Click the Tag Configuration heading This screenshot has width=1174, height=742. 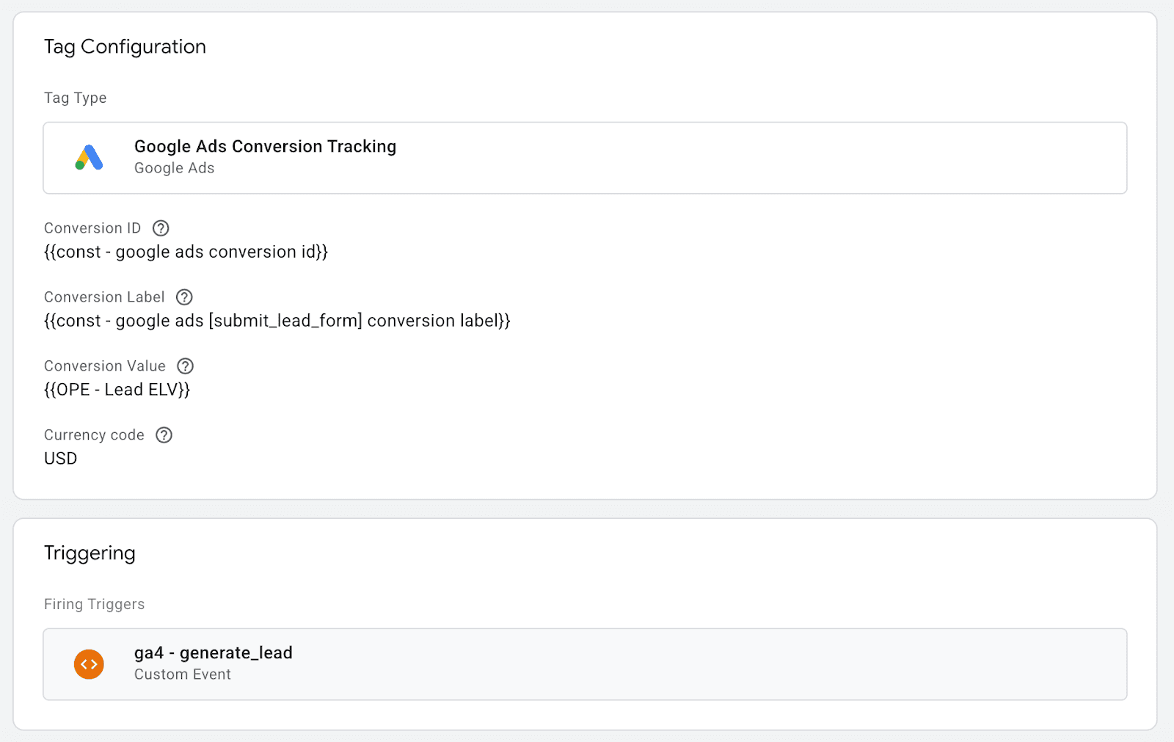pyautogui.click(x=125, y=47)
